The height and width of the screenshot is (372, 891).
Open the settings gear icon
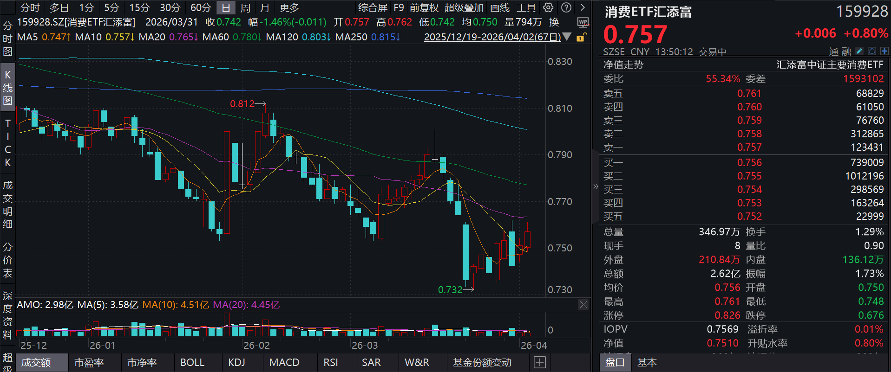pyautogui.click(x=548, y=7)
